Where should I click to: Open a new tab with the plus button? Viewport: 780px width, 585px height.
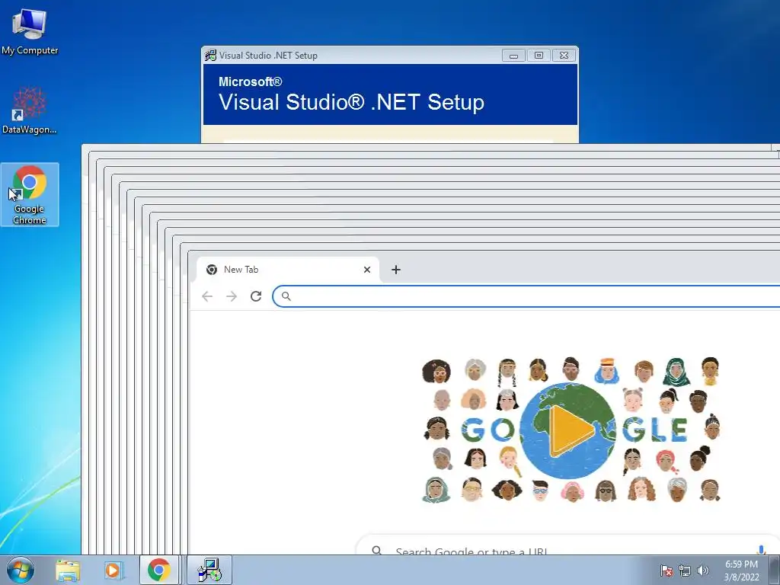(x=396, y=270)
